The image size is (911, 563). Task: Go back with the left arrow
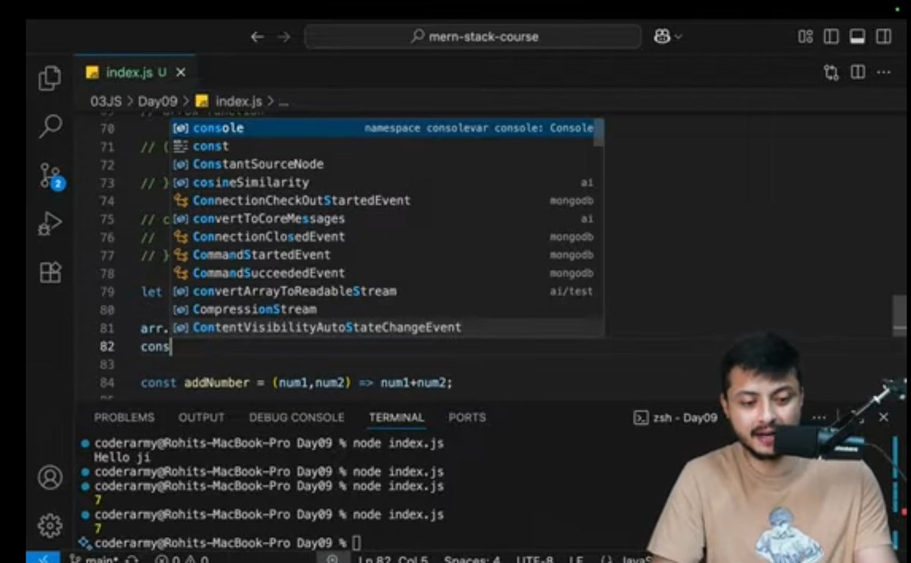257,36
